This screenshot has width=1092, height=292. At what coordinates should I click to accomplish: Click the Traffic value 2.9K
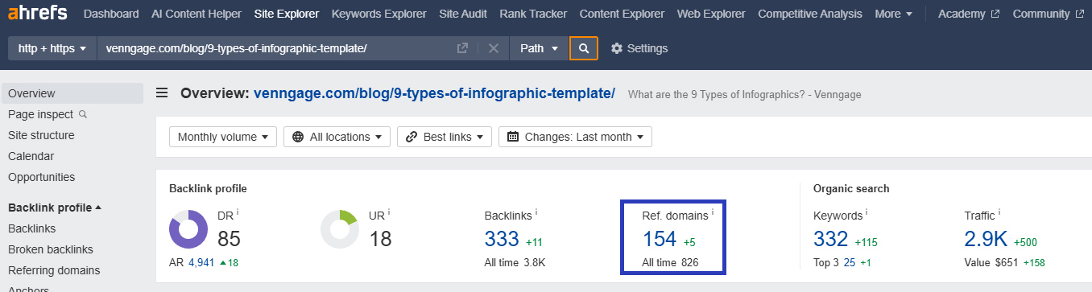(x=986, y=239)
